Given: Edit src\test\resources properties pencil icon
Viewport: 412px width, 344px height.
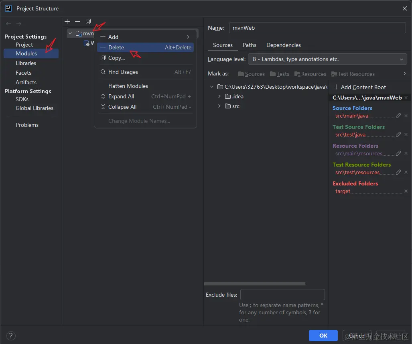Looking at the screenshot, I should point(398,172).
